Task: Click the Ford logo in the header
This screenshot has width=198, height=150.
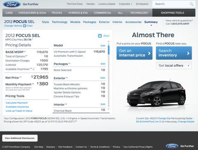Action: pyautogui.click(x=12, y=4)
